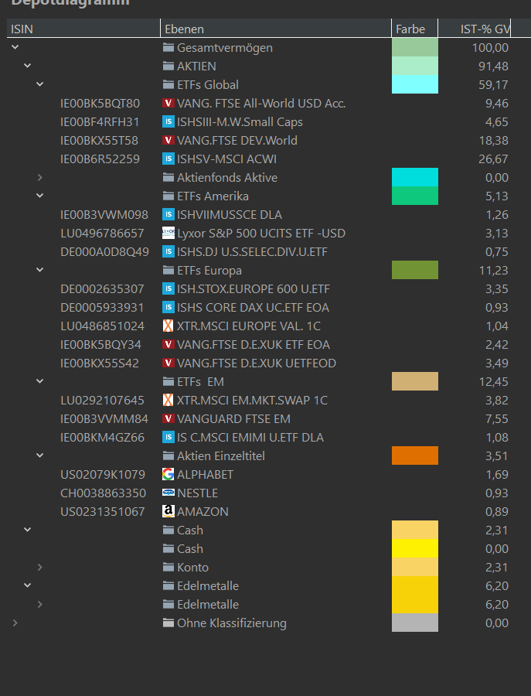531x696 pixels.
Task: Click the iShares icon beside ISH.STOX.EUROPE 600
Action: point(168,289)
